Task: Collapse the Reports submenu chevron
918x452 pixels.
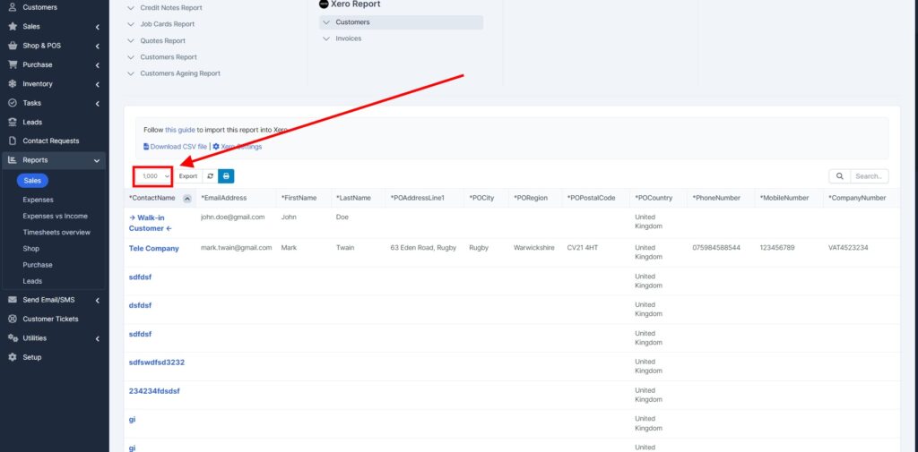Action: 97,160
